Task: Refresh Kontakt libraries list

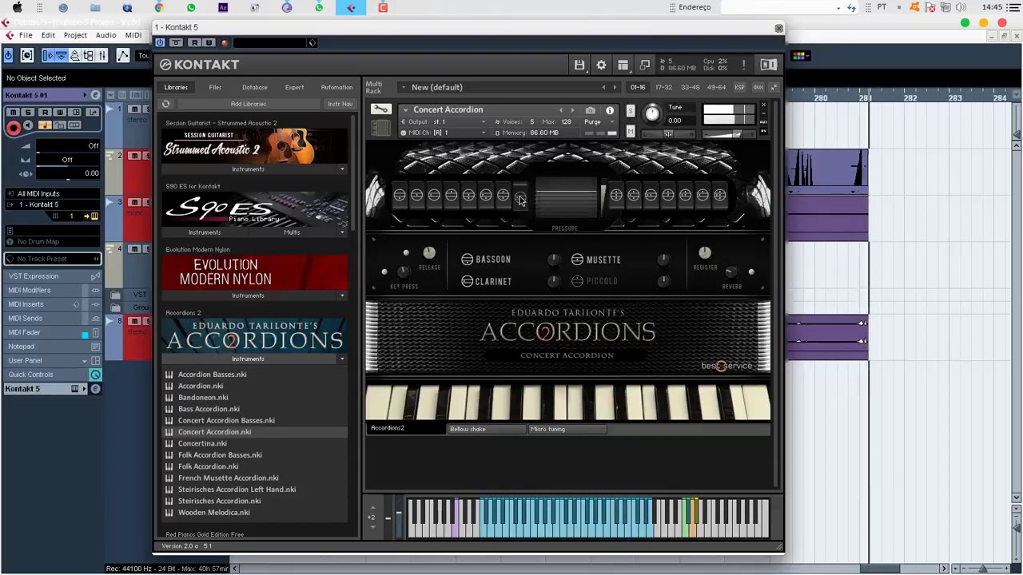Action: [x=165, y=104]
